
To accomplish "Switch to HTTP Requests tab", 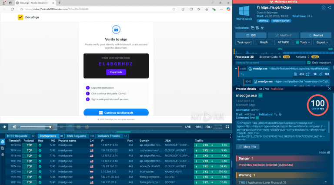I will (x=21, y=136).
